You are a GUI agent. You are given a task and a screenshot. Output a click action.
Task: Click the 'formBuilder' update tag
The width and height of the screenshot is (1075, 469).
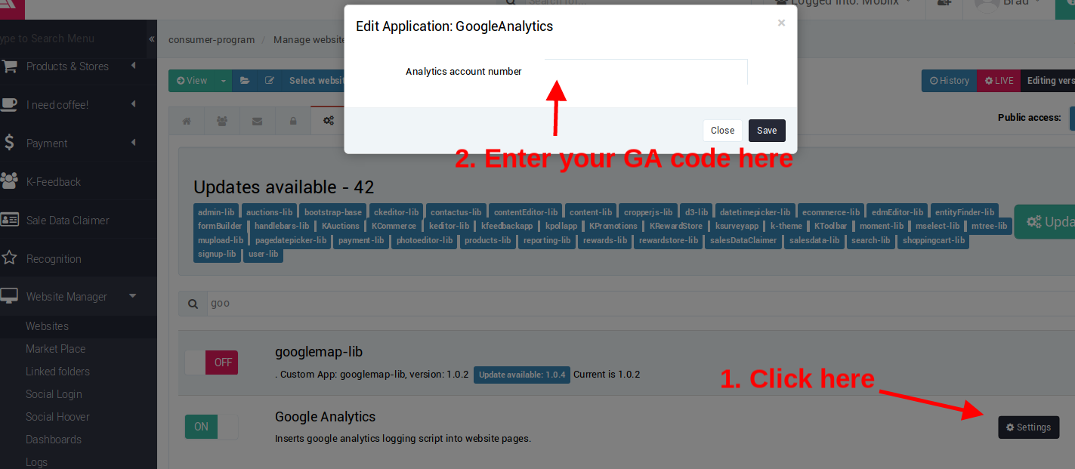pyautogui.click(x=221, y=226)
